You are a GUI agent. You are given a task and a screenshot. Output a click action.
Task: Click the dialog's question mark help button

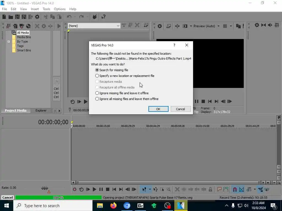click(174, 45)
